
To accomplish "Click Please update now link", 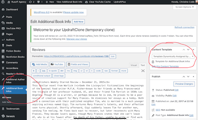I will coord(73,12).
